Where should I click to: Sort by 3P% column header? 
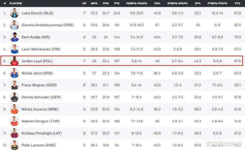point(198,3)
